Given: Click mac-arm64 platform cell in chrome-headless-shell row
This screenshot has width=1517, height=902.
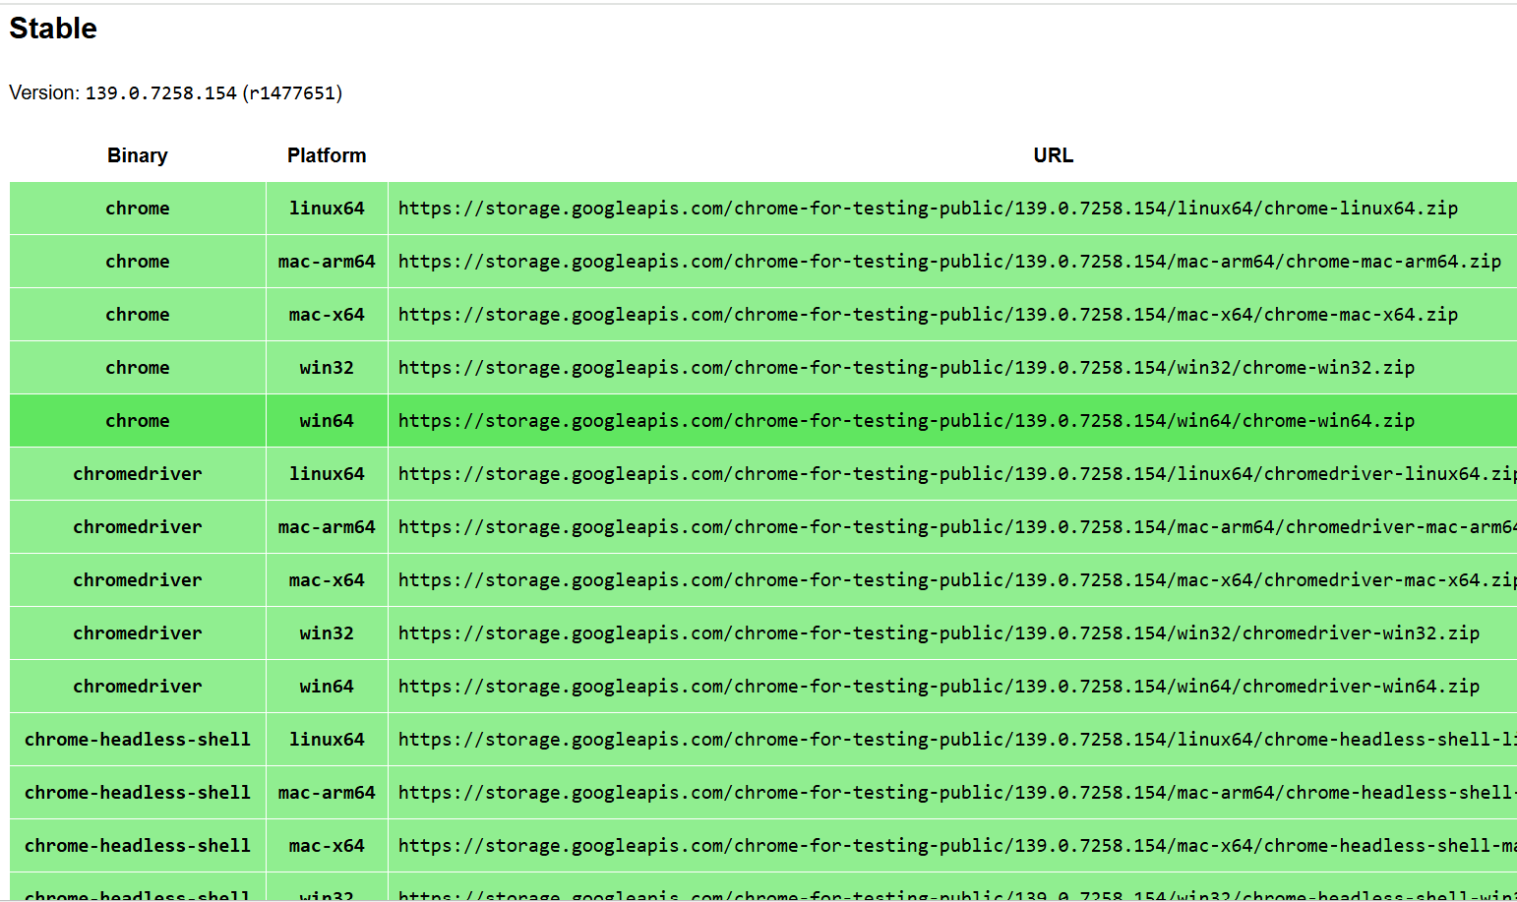Looking at the screenshot, I should pyautogui.click(x=327, y=793).
